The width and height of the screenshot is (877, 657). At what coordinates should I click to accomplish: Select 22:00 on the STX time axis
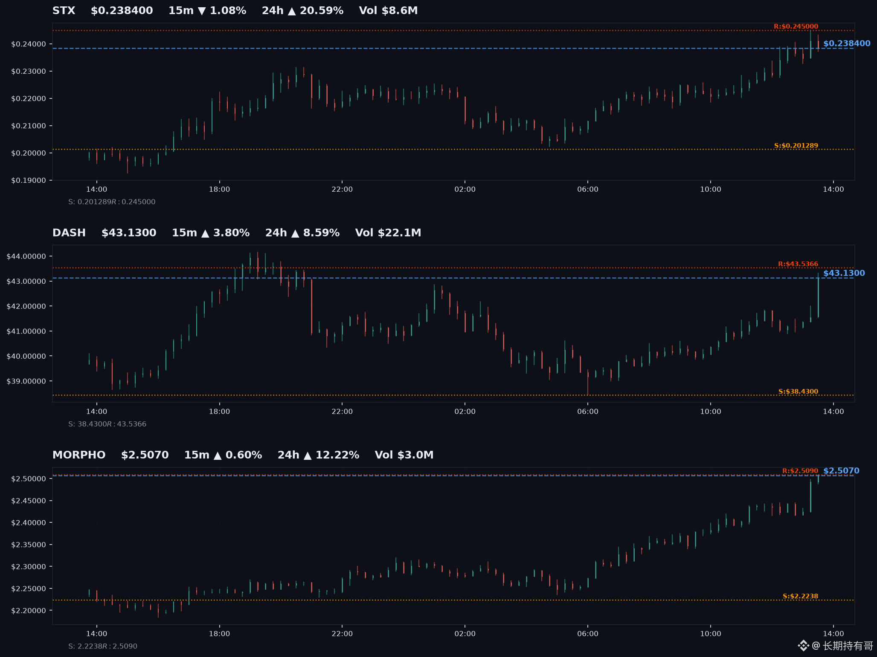click(342, 190)
